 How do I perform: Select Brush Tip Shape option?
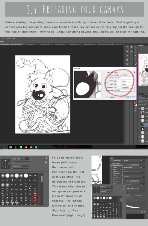pyautogui.click(x=116, y=163)
